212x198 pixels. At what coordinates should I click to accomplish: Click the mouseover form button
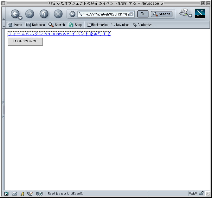25,41
